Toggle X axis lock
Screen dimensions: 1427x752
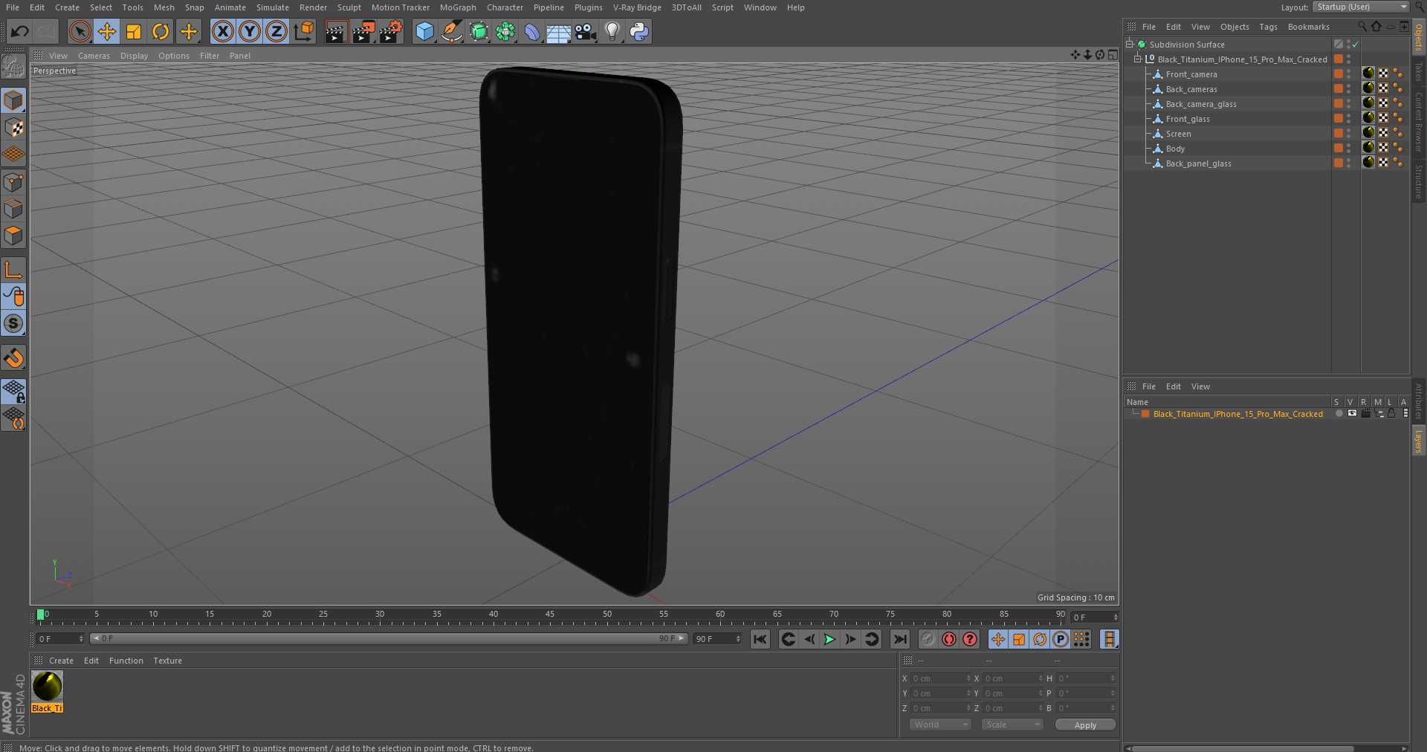(222, 31)
